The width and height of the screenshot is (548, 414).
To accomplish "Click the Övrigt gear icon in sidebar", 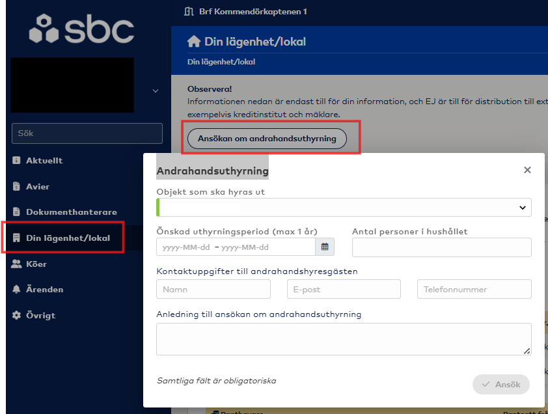I will point(17,315).
